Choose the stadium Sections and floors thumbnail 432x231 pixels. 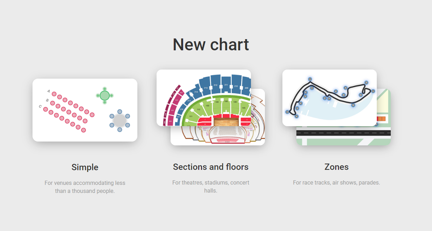204,98
